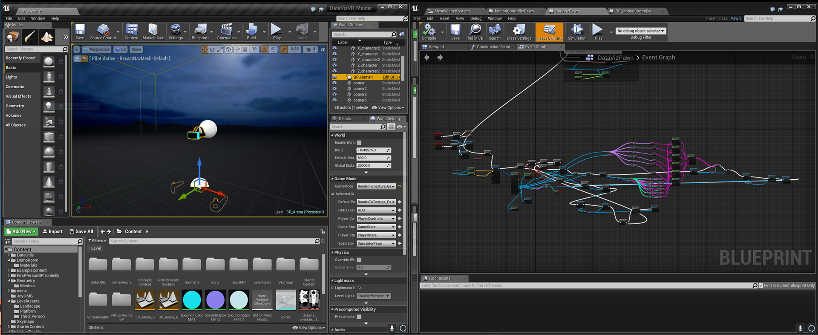Open Source Control toolbar button
This screenshot has width=818, height=335.
pyautogui.click(x=103, y=32)
